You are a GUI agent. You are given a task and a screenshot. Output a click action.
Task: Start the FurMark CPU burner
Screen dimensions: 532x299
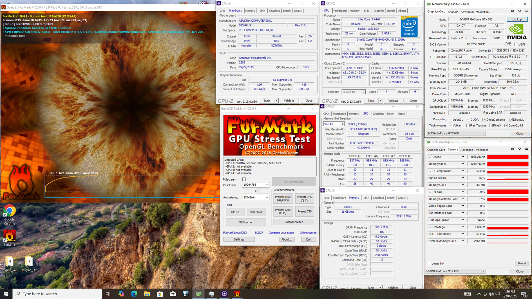click(246, 222)
